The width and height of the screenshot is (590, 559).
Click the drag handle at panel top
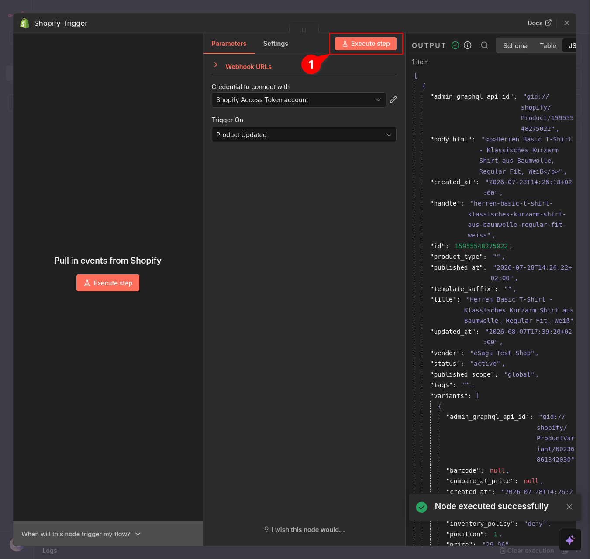tap(304, 30)
